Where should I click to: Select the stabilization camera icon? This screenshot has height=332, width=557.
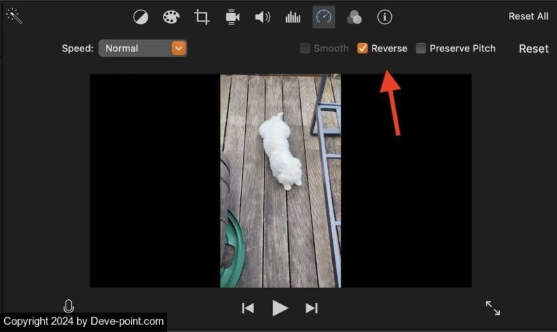click(x=232, y=17)
